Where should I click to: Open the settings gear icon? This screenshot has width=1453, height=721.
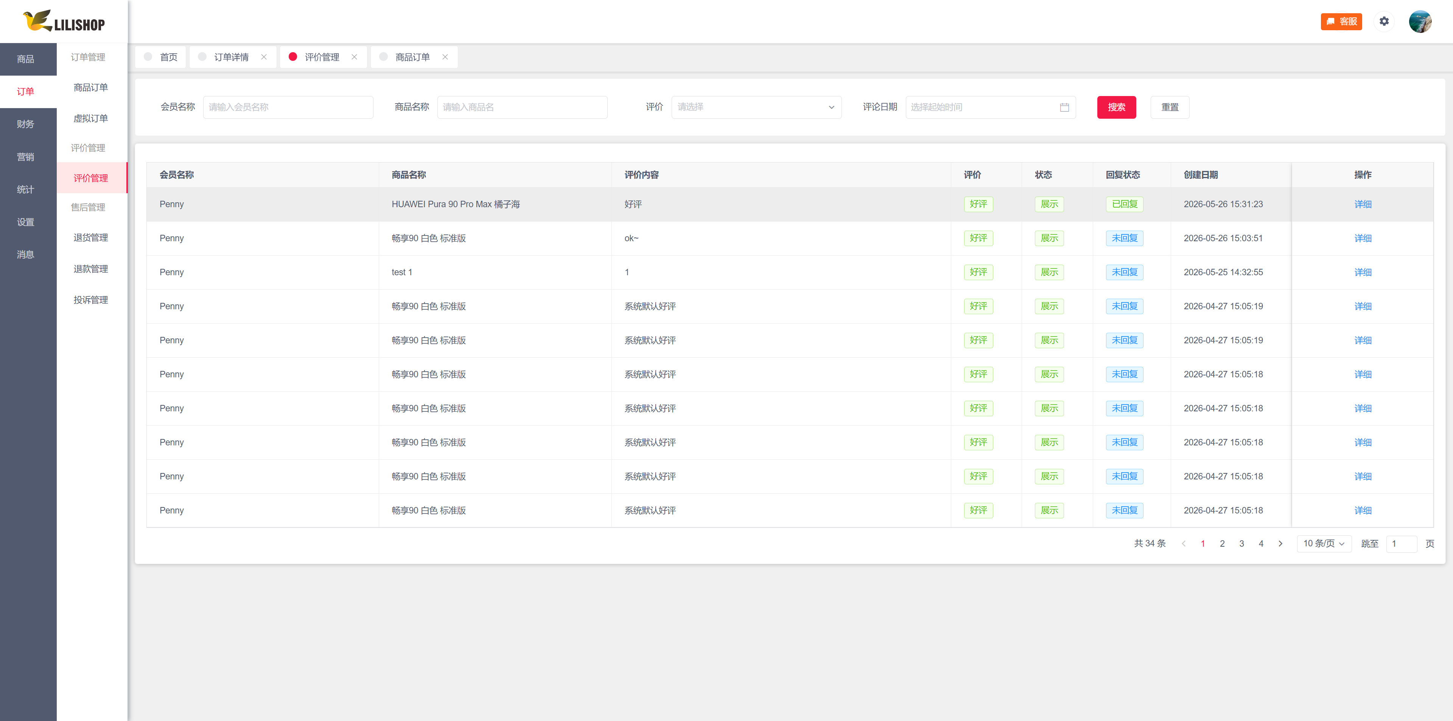click(x=1384, y=22)
